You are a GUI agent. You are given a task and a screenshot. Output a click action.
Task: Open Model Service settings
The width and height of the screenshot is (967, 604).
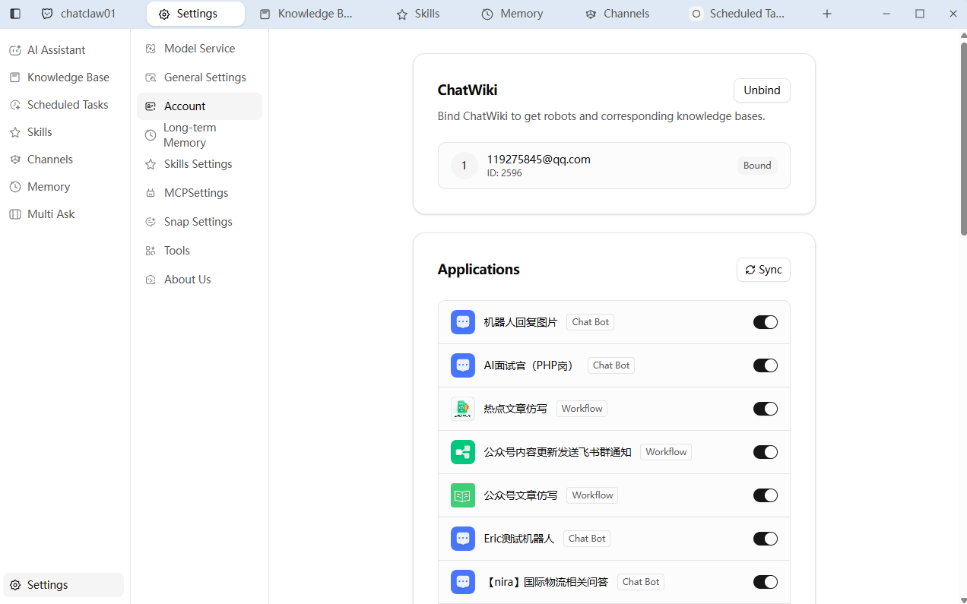[199, 49]
